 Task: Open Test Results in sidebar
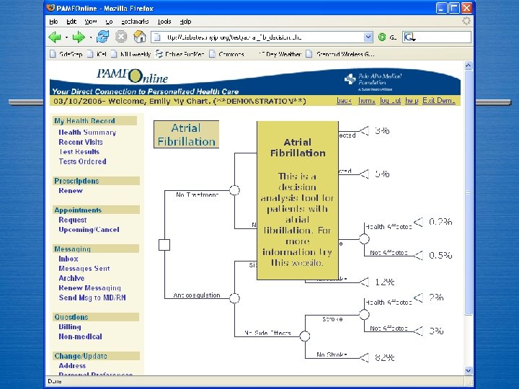coord(79,151)
